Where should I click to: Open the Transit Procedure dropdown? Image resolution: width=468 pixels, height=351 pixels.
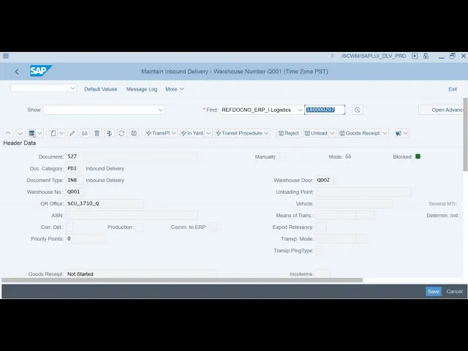point(242,133)
